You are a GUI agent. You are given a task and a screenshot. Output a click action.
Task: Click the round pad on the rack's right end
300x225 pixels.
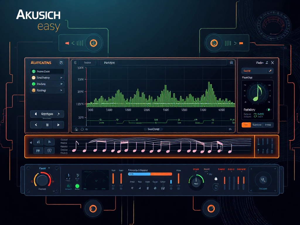263,180
